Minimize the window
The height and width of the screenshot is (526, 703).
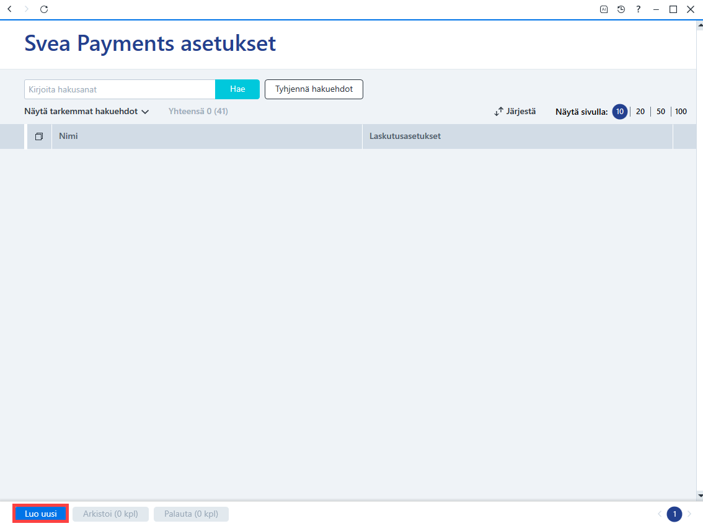point(656,9)
